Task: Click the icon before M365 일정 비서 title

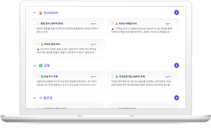Action: 42,44
